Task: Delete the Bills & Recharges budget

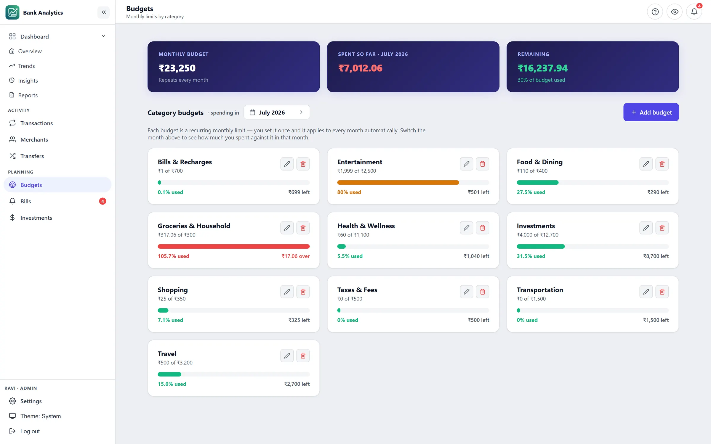Action: 303,164
